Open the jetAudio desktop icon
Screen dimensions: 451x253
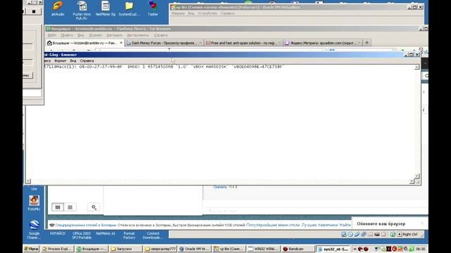pyautogui.click(x=58, y=8)
